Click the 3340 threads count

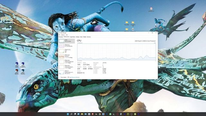[x=85, y=69]
